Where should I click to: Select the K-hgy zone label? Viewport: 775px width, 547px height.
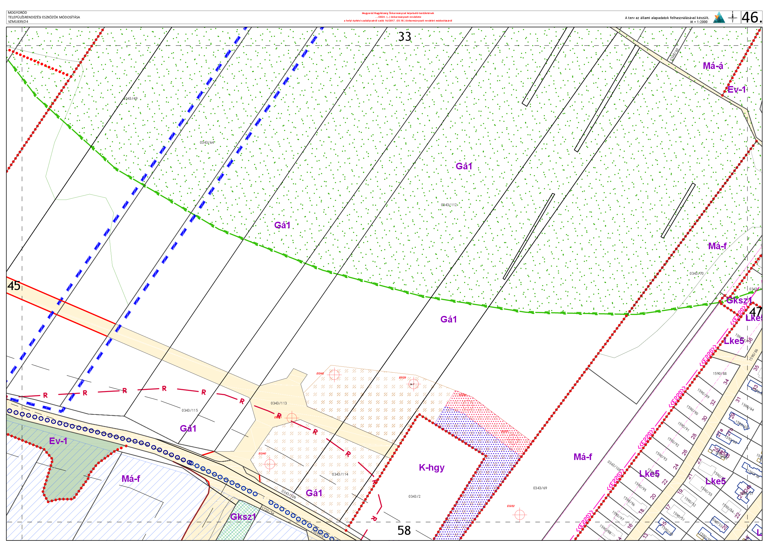431,467
